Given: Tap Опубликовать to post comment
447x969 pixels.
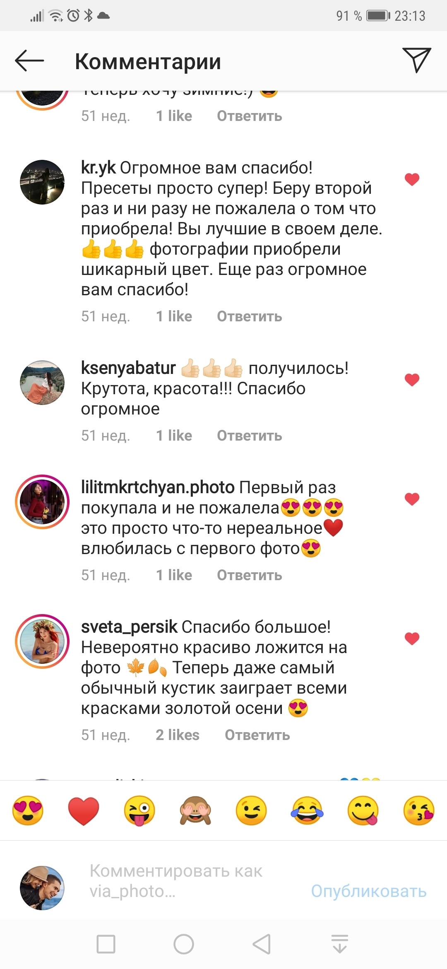Looking at the screenshot, I should [369, 891].
